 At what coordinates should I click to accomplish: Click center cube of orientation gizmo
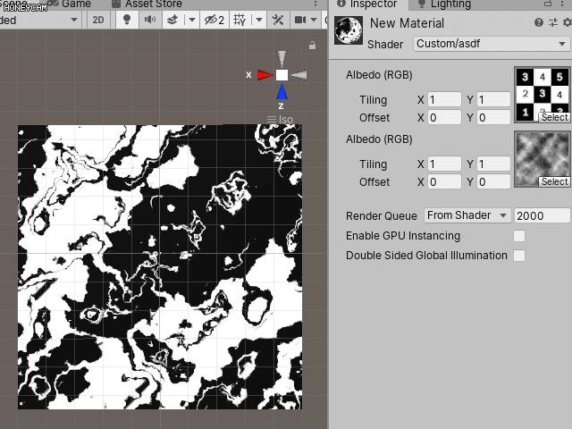(x=282, y=75)
